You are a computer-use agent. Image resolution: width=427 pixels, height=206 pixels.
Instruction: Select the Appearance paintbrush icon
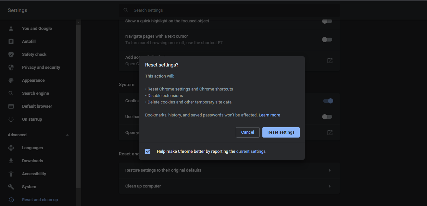tap(11, 80)
